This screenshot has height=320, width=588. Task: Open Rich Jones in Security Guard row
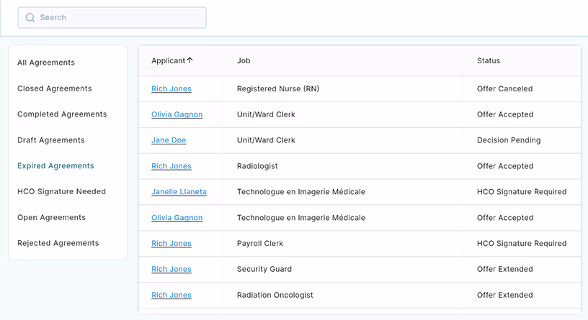(171, 269)
